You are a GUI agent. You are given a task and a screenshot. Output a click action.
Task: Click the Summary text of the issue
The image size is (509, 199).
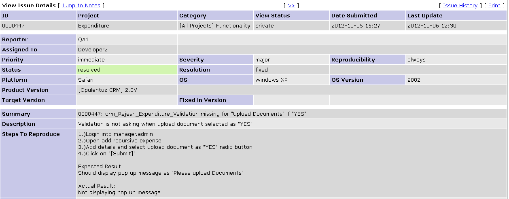pyautogui.click(x=192, y=114)
